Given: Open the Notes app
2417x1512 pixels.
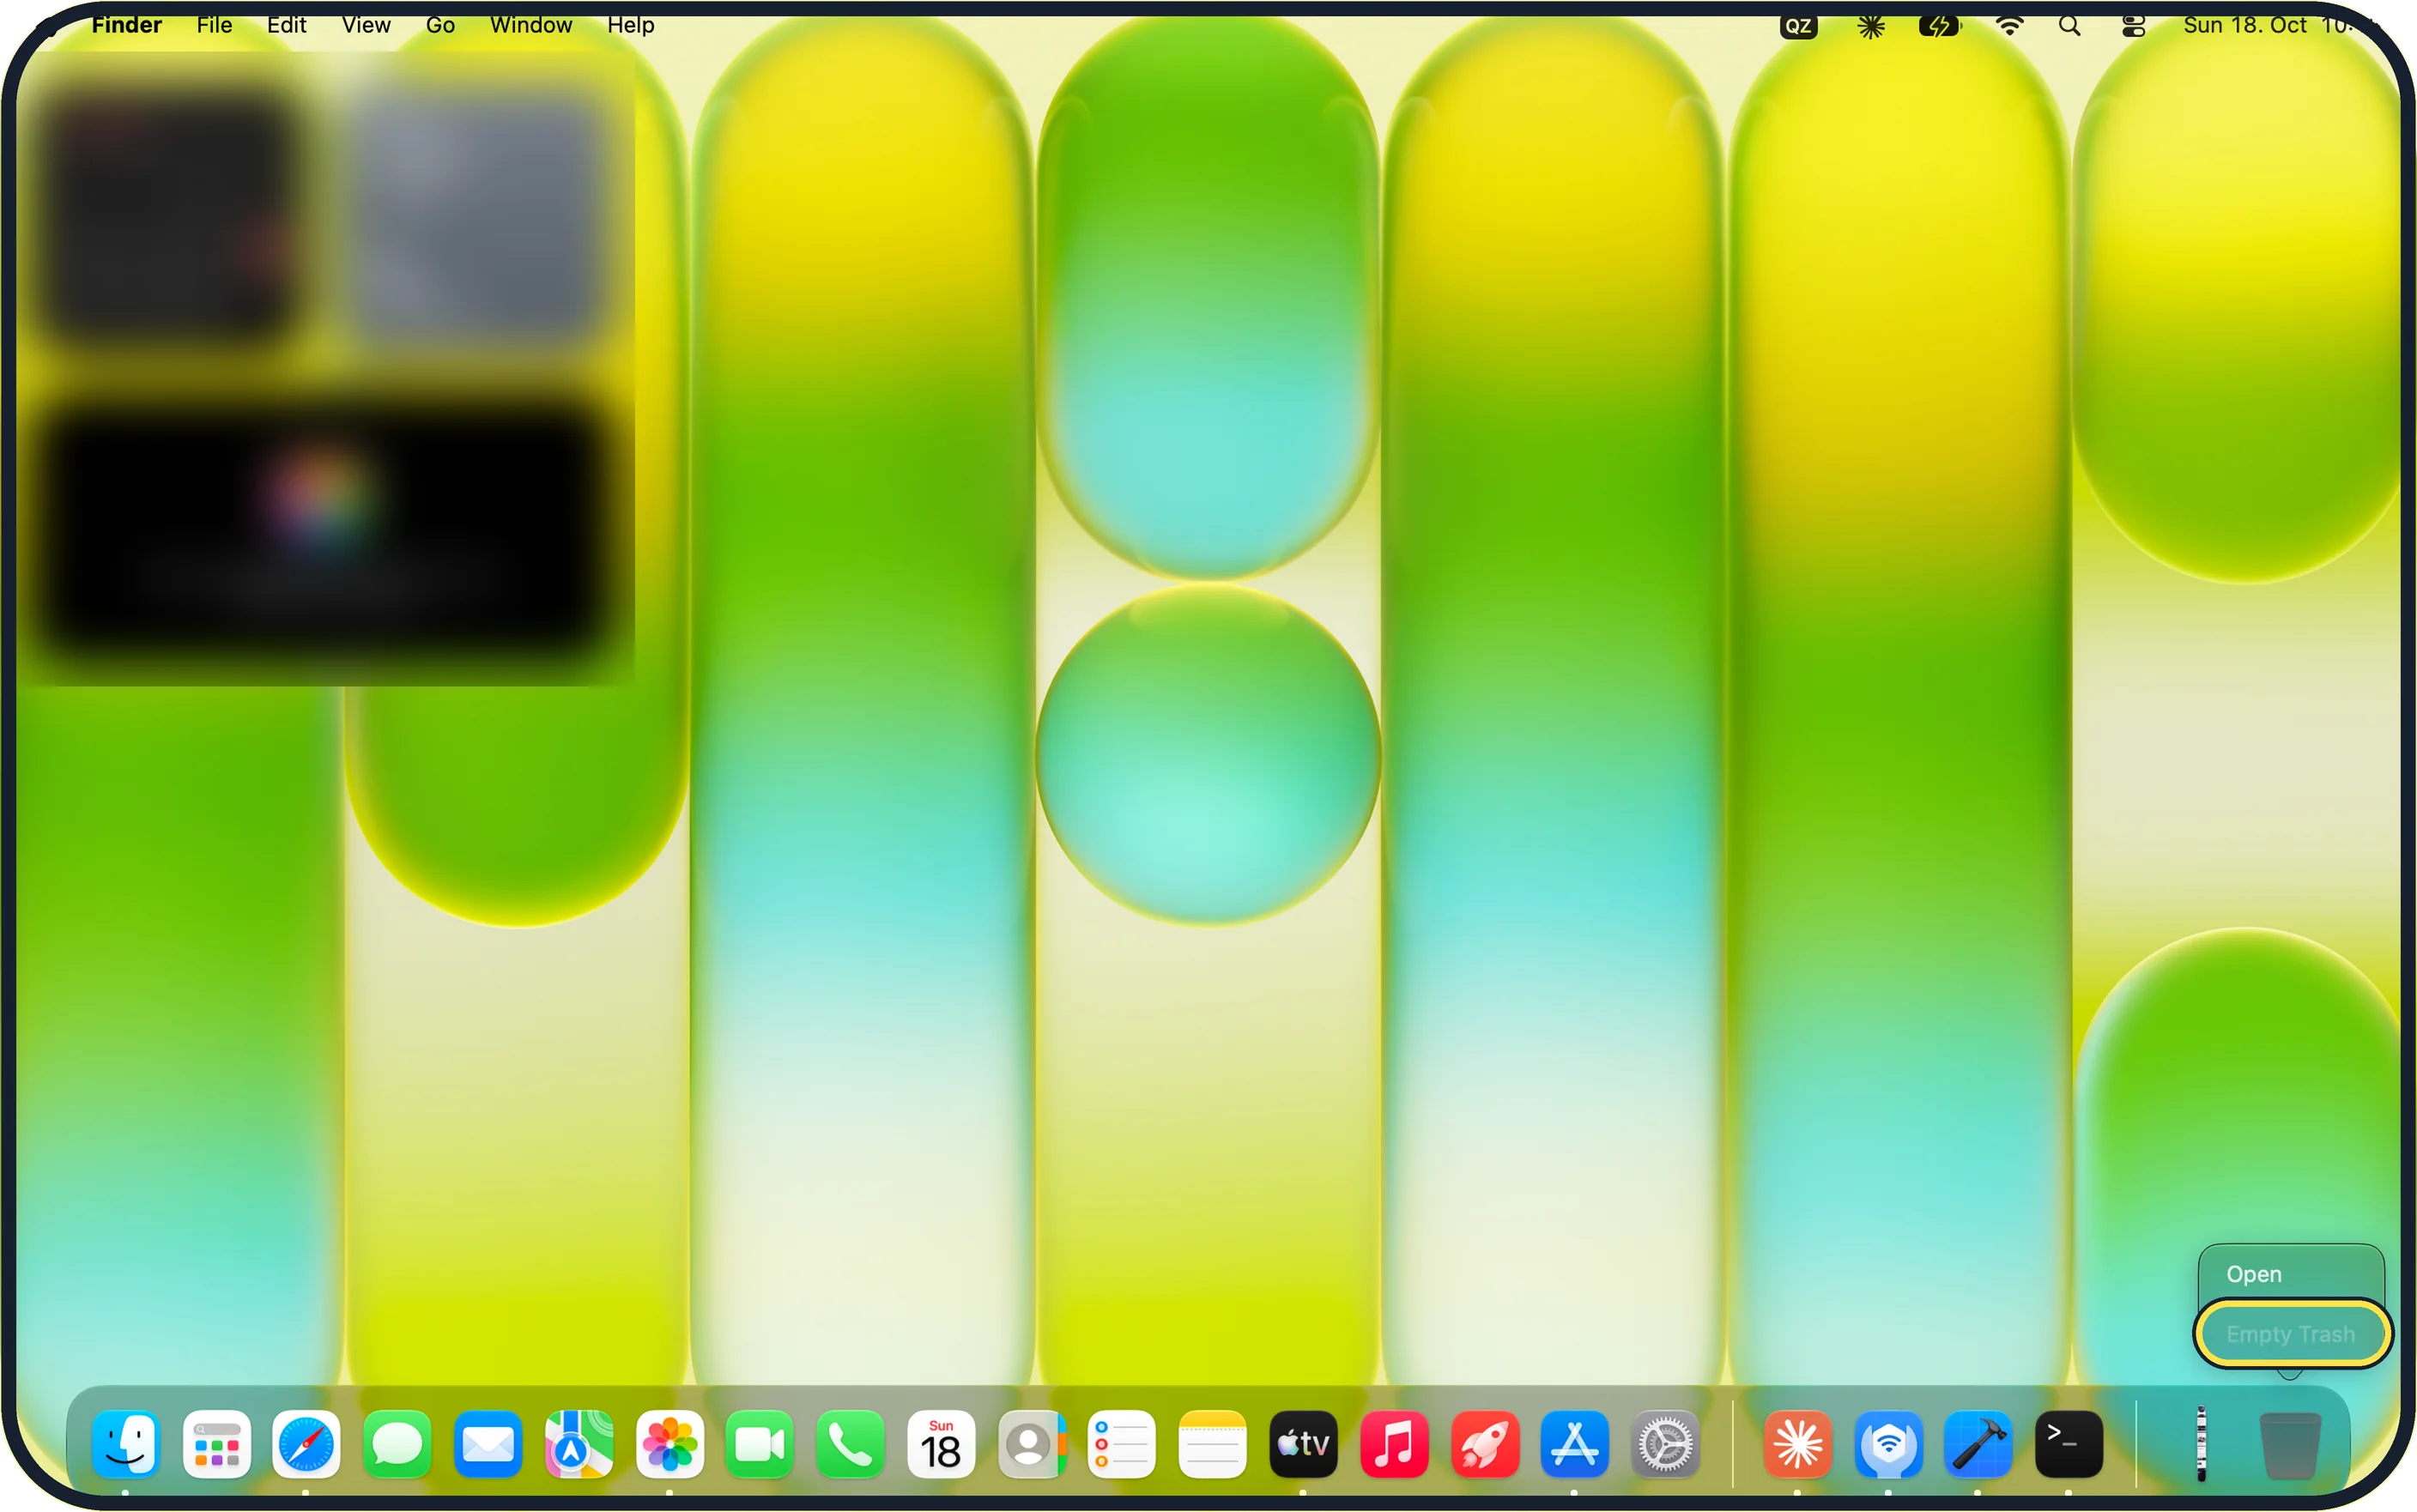Looking at the screenshot, I should (1212, 1444).
